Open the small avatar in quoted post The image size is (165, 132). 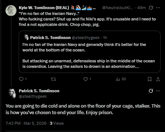(x=26, y=38)
